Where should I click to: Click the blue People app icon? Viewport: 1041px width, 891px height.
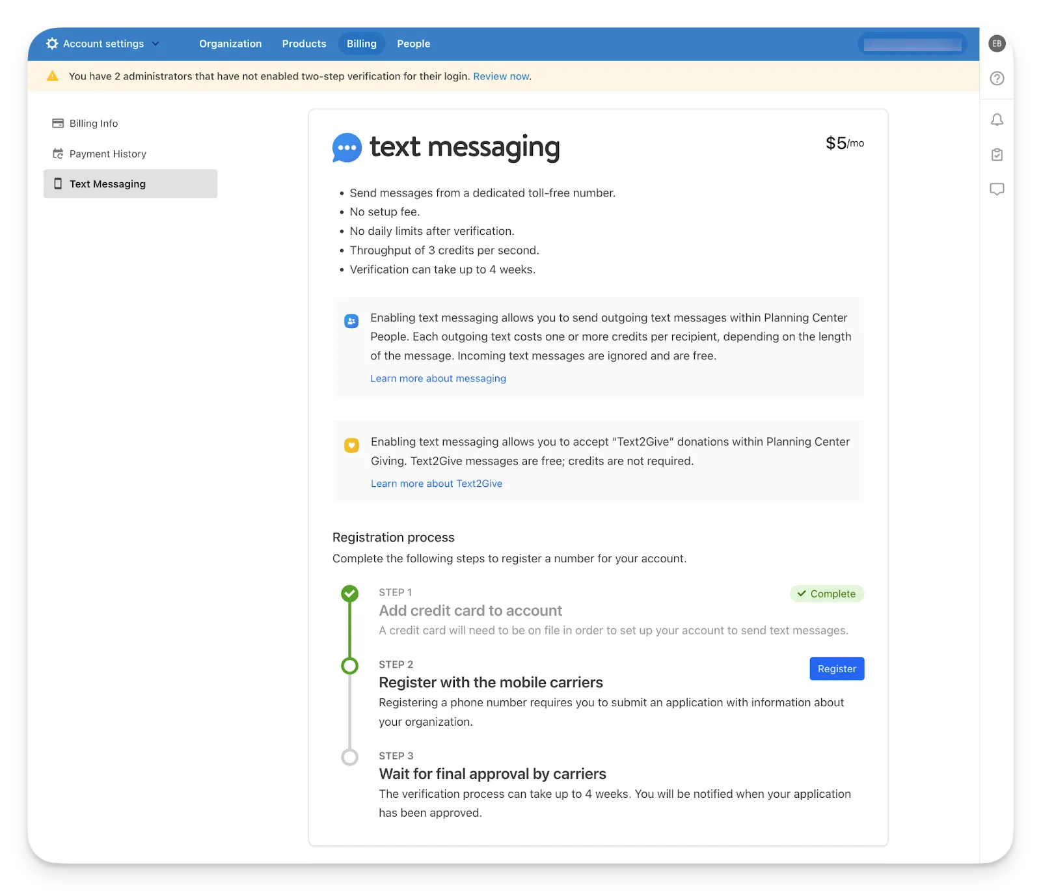point(351,322)
